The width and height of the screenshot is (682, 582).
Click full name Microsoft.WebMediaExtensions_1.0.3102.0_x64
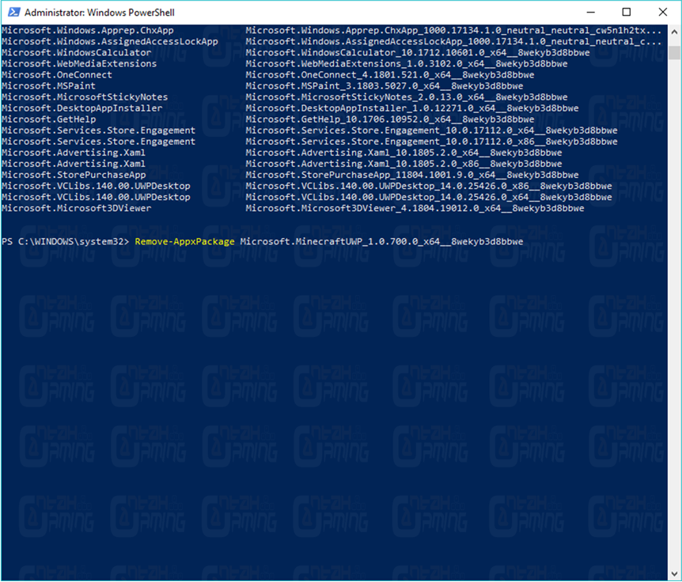406,64
